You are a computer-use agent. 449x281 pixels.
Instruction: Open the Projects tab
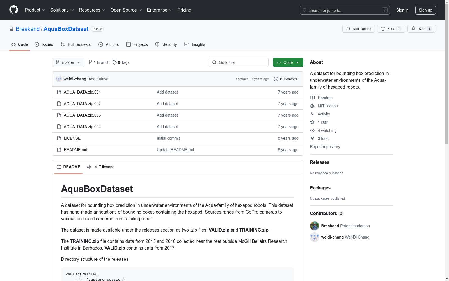137,44
